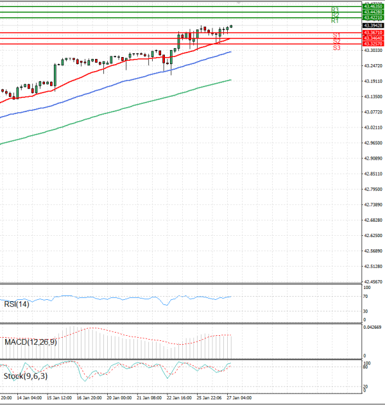Screen dimensions: 385x405
Task: Click the S2 support level label
Action: [x=336, y=42]
